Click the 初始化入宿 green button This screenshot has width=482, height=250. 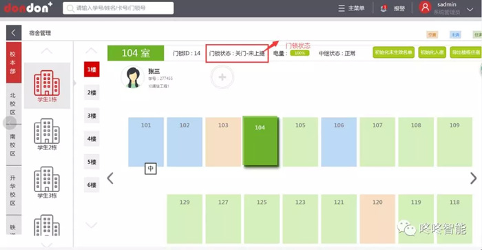tap(432, 52)
